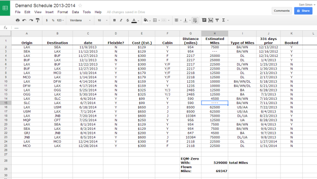
Task: Click the document title Demand Schedule 2013-2014
Action: [x=45, y=6]
